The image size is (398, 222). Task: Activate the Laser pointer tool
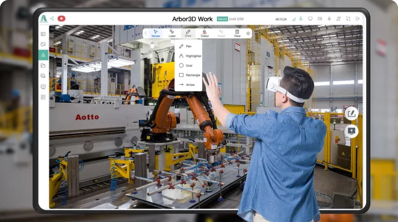(172, 33)
